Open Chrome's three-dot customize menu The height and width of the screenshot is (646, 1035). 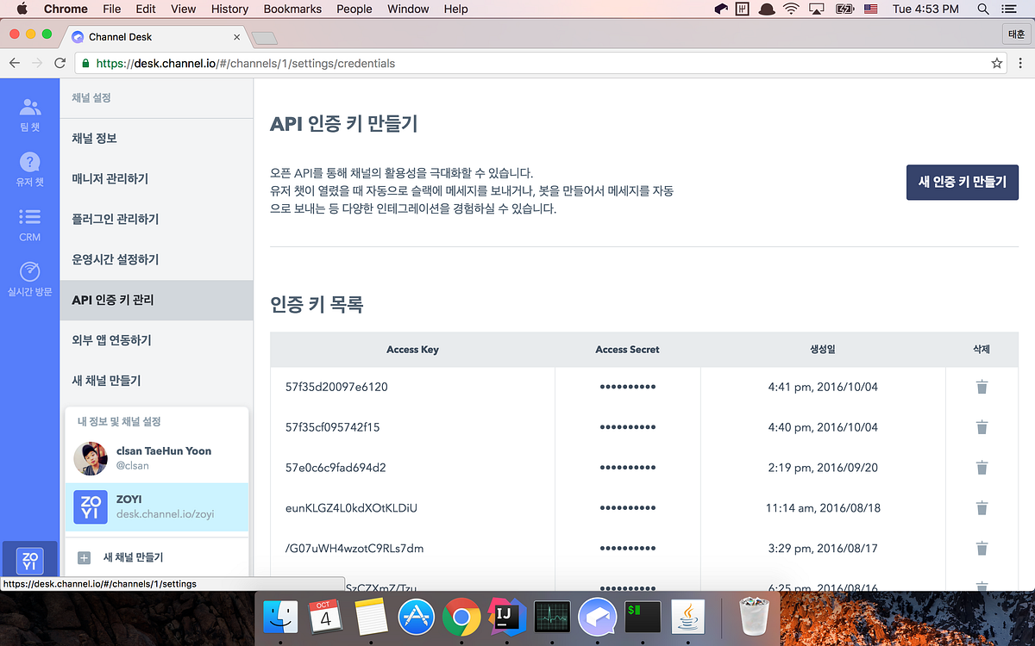tap(1021, 63)
